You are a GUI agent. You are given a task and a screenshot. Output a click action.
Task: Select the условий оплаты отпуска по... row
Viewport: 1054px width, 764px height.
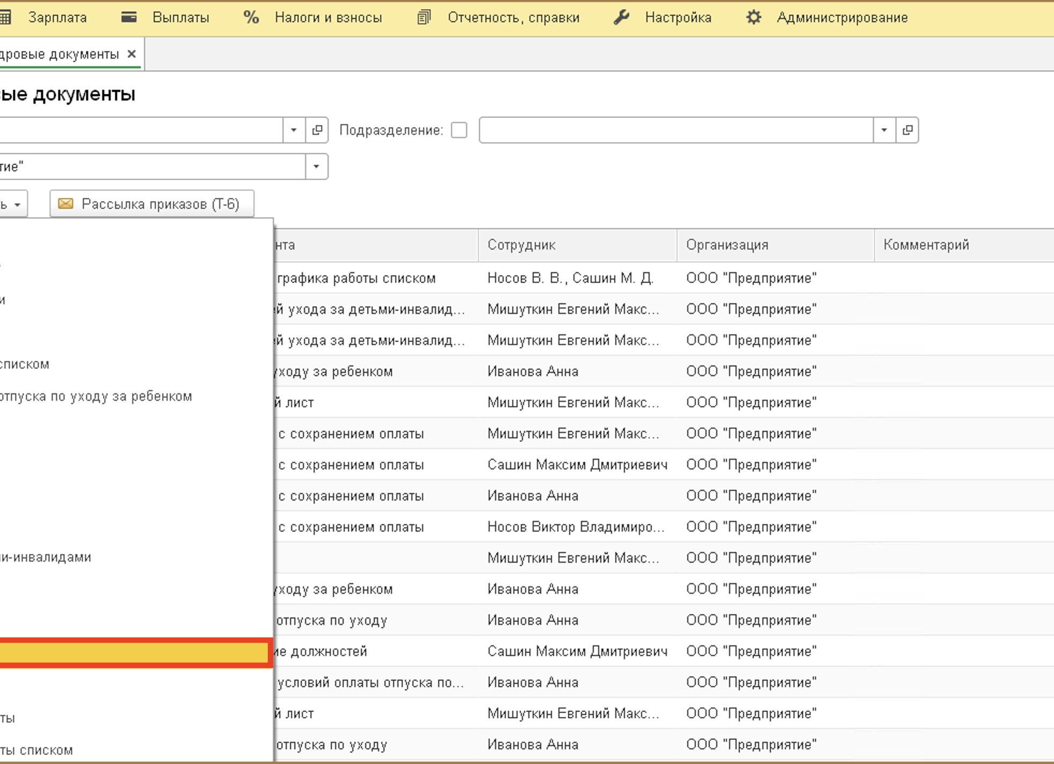pos(664,682)
